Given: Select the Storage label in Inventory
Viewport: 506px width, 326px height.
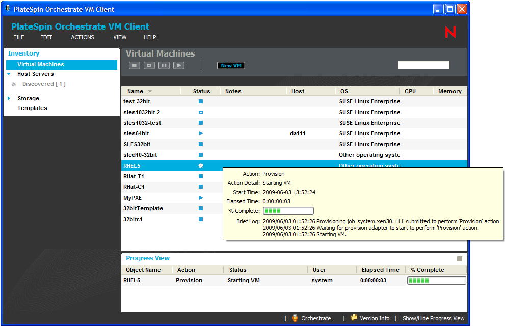Looking at the screenshot, I should tap(29, 98).
